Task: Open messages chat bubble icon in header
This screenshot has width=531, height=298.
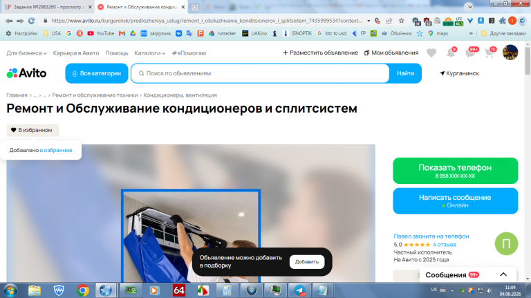Action: [470, 53]
